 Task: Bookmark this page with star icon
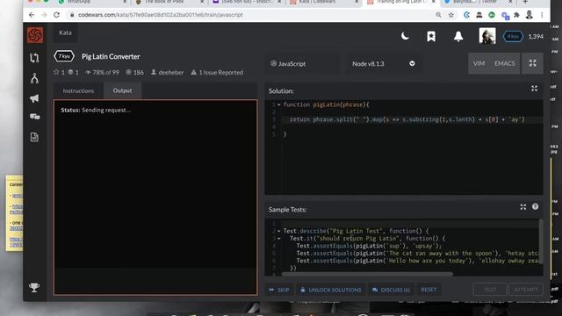450,15
